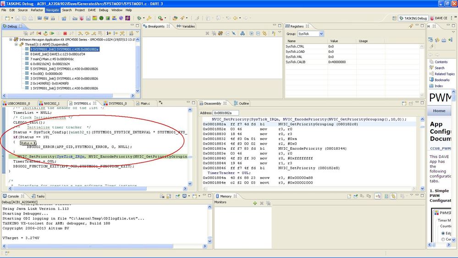Click the Open folder icon in main toolbar
The height and width of the screenshot is (258, 458).
175,18
